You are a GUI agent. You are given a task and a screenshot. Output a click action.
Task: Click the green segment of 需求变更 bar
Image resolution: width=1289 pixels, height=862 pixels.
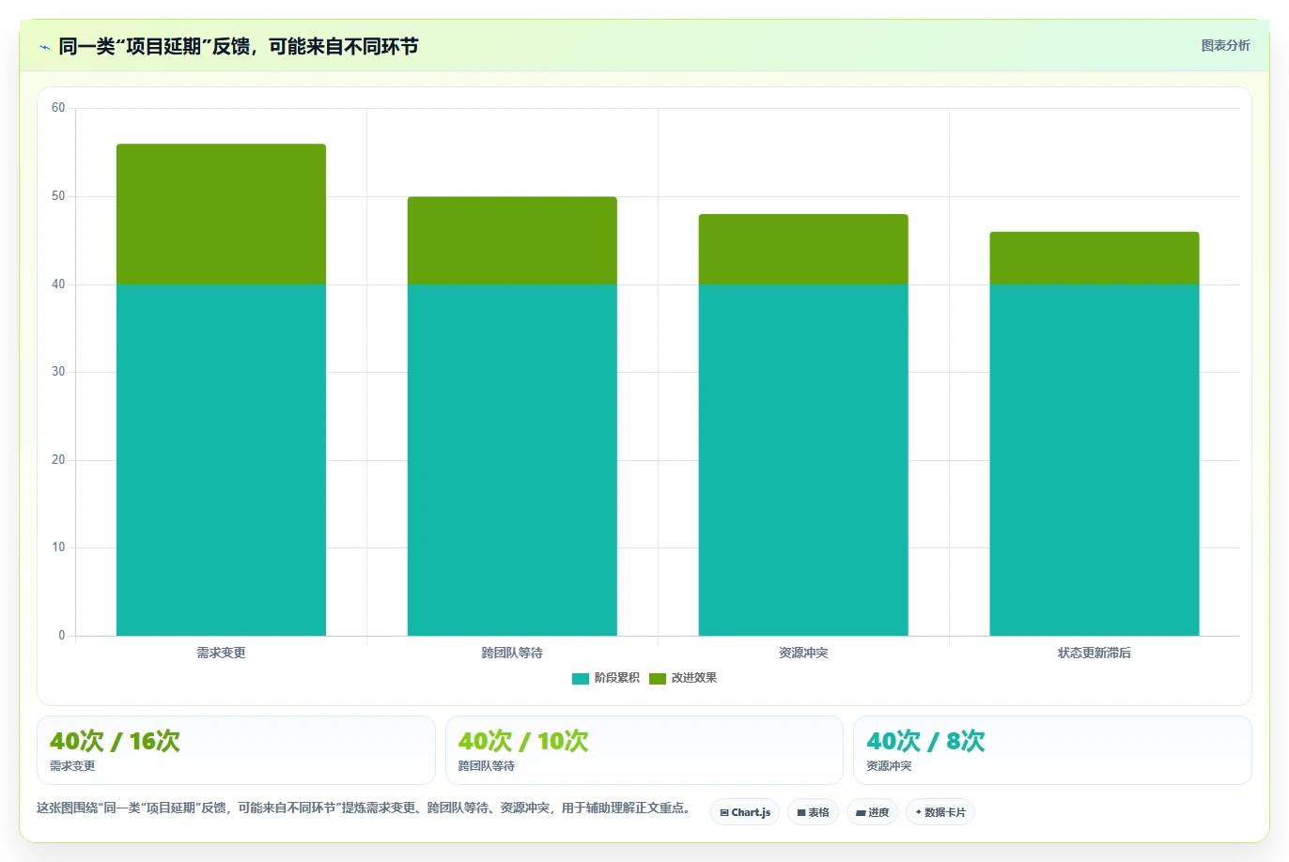(221, 214)
